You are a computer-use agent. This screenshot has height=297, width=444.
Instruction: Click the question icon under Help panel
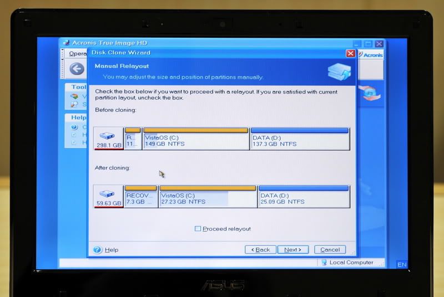(x=74, y=127)
